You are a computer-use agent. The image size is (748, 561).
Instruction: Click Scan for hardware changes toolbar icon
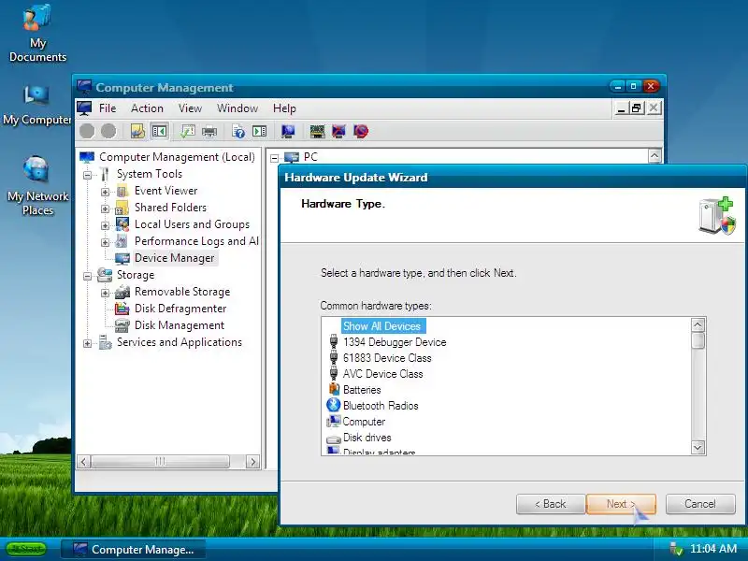click(288, 131)
